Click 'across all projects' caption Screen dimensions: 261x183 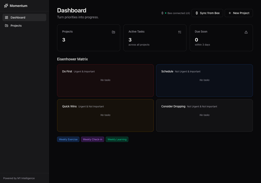point(139,45)
